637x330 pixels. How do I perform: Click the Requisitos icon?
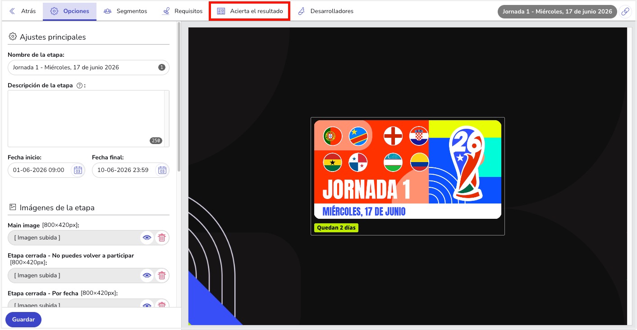tap(166, 11)
